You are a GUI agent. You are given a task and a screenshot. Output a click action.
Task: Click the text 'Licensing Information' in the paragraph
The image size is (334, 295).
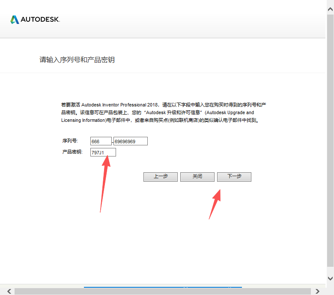click(x=83, y=121)
